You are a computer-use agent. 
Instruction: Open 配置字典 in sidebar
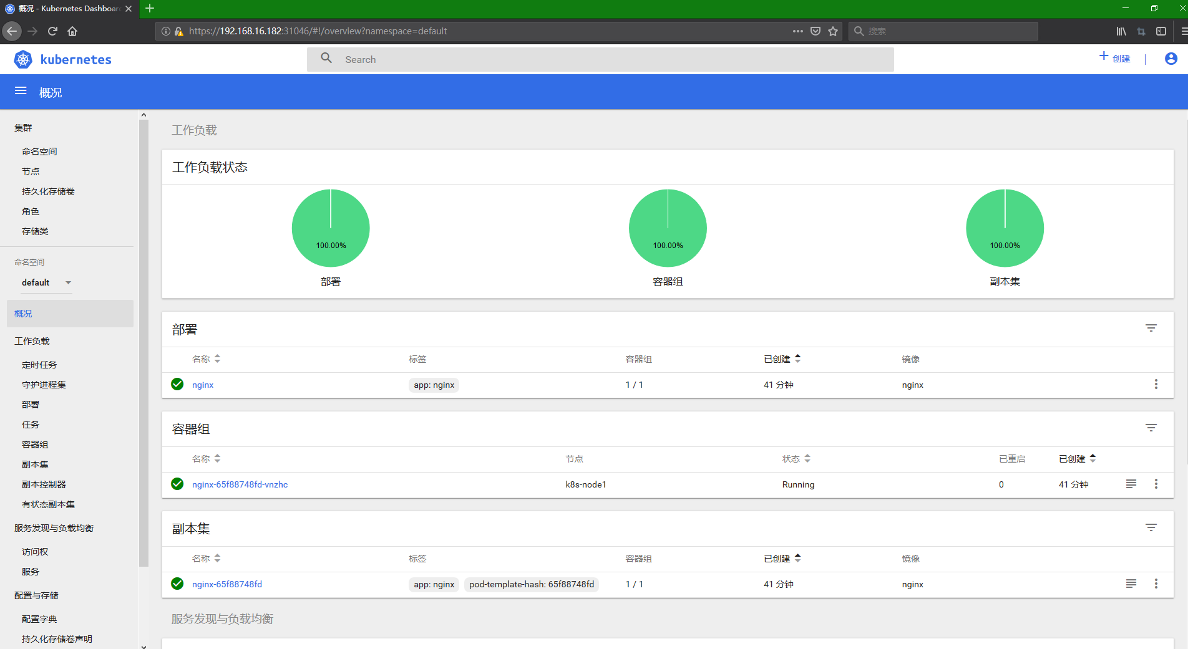[x=39, y=619]
